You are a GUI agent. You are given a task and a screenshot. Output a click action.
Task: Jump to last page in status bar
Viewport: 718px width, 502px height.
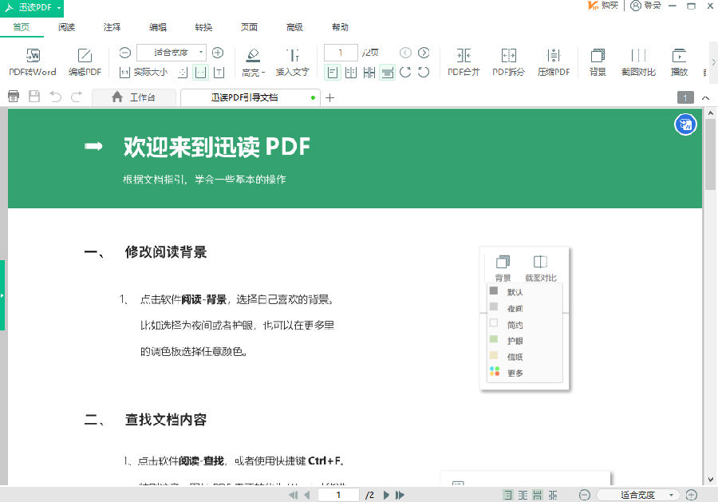tap(400, 495)
